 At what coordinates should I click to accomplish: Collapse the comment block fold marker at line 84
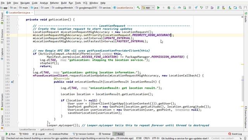click(18, 26)
